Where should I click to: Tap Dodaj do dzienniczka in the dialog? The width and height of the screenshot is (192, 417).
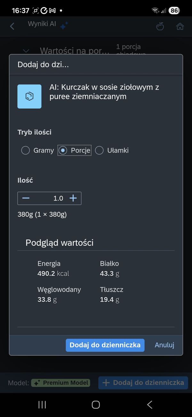click(105, 345)
